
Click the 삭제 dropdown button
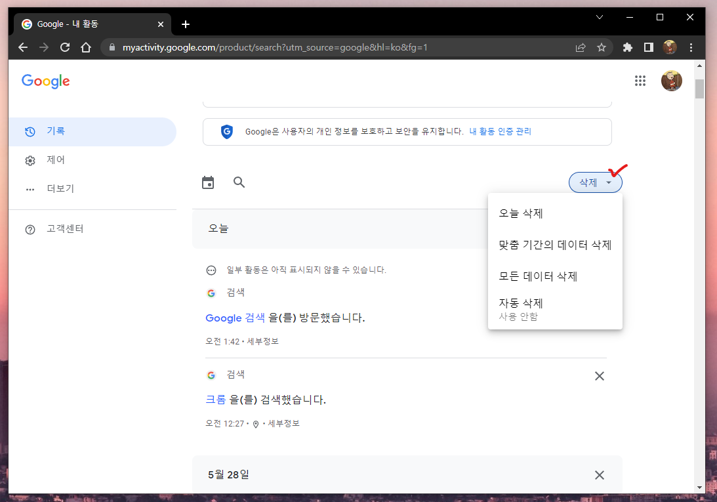(595, 182)
